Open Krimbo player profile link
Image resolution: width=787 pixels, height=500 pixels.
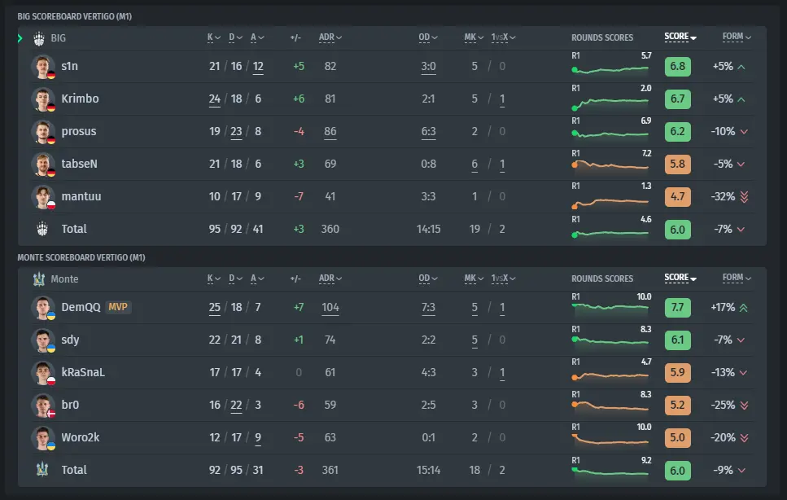81,99
